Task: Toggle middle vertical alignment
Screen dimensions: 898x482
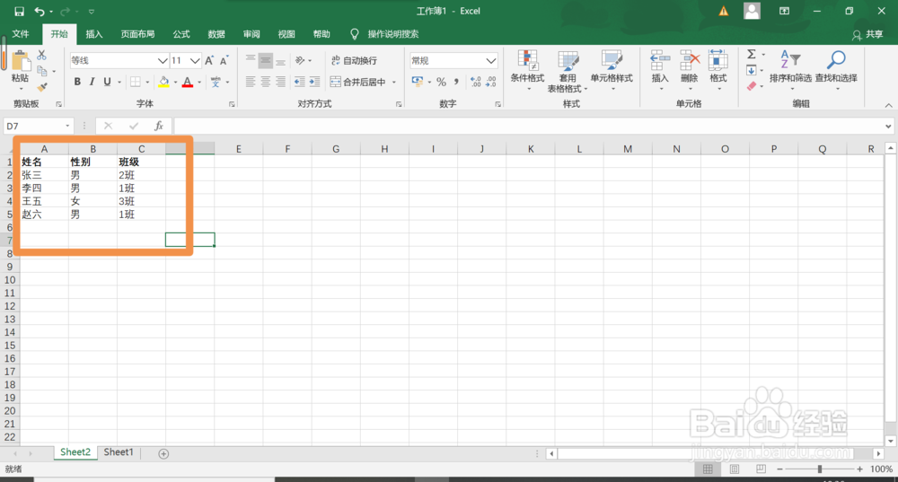Action: coord(265,61)
